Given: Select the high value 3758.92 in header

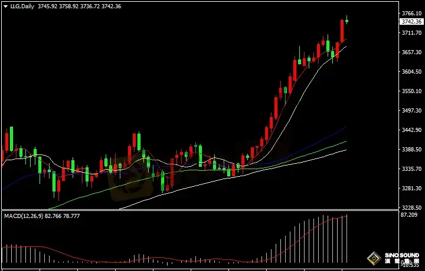Looking at the screenshot, I should 68,6.
